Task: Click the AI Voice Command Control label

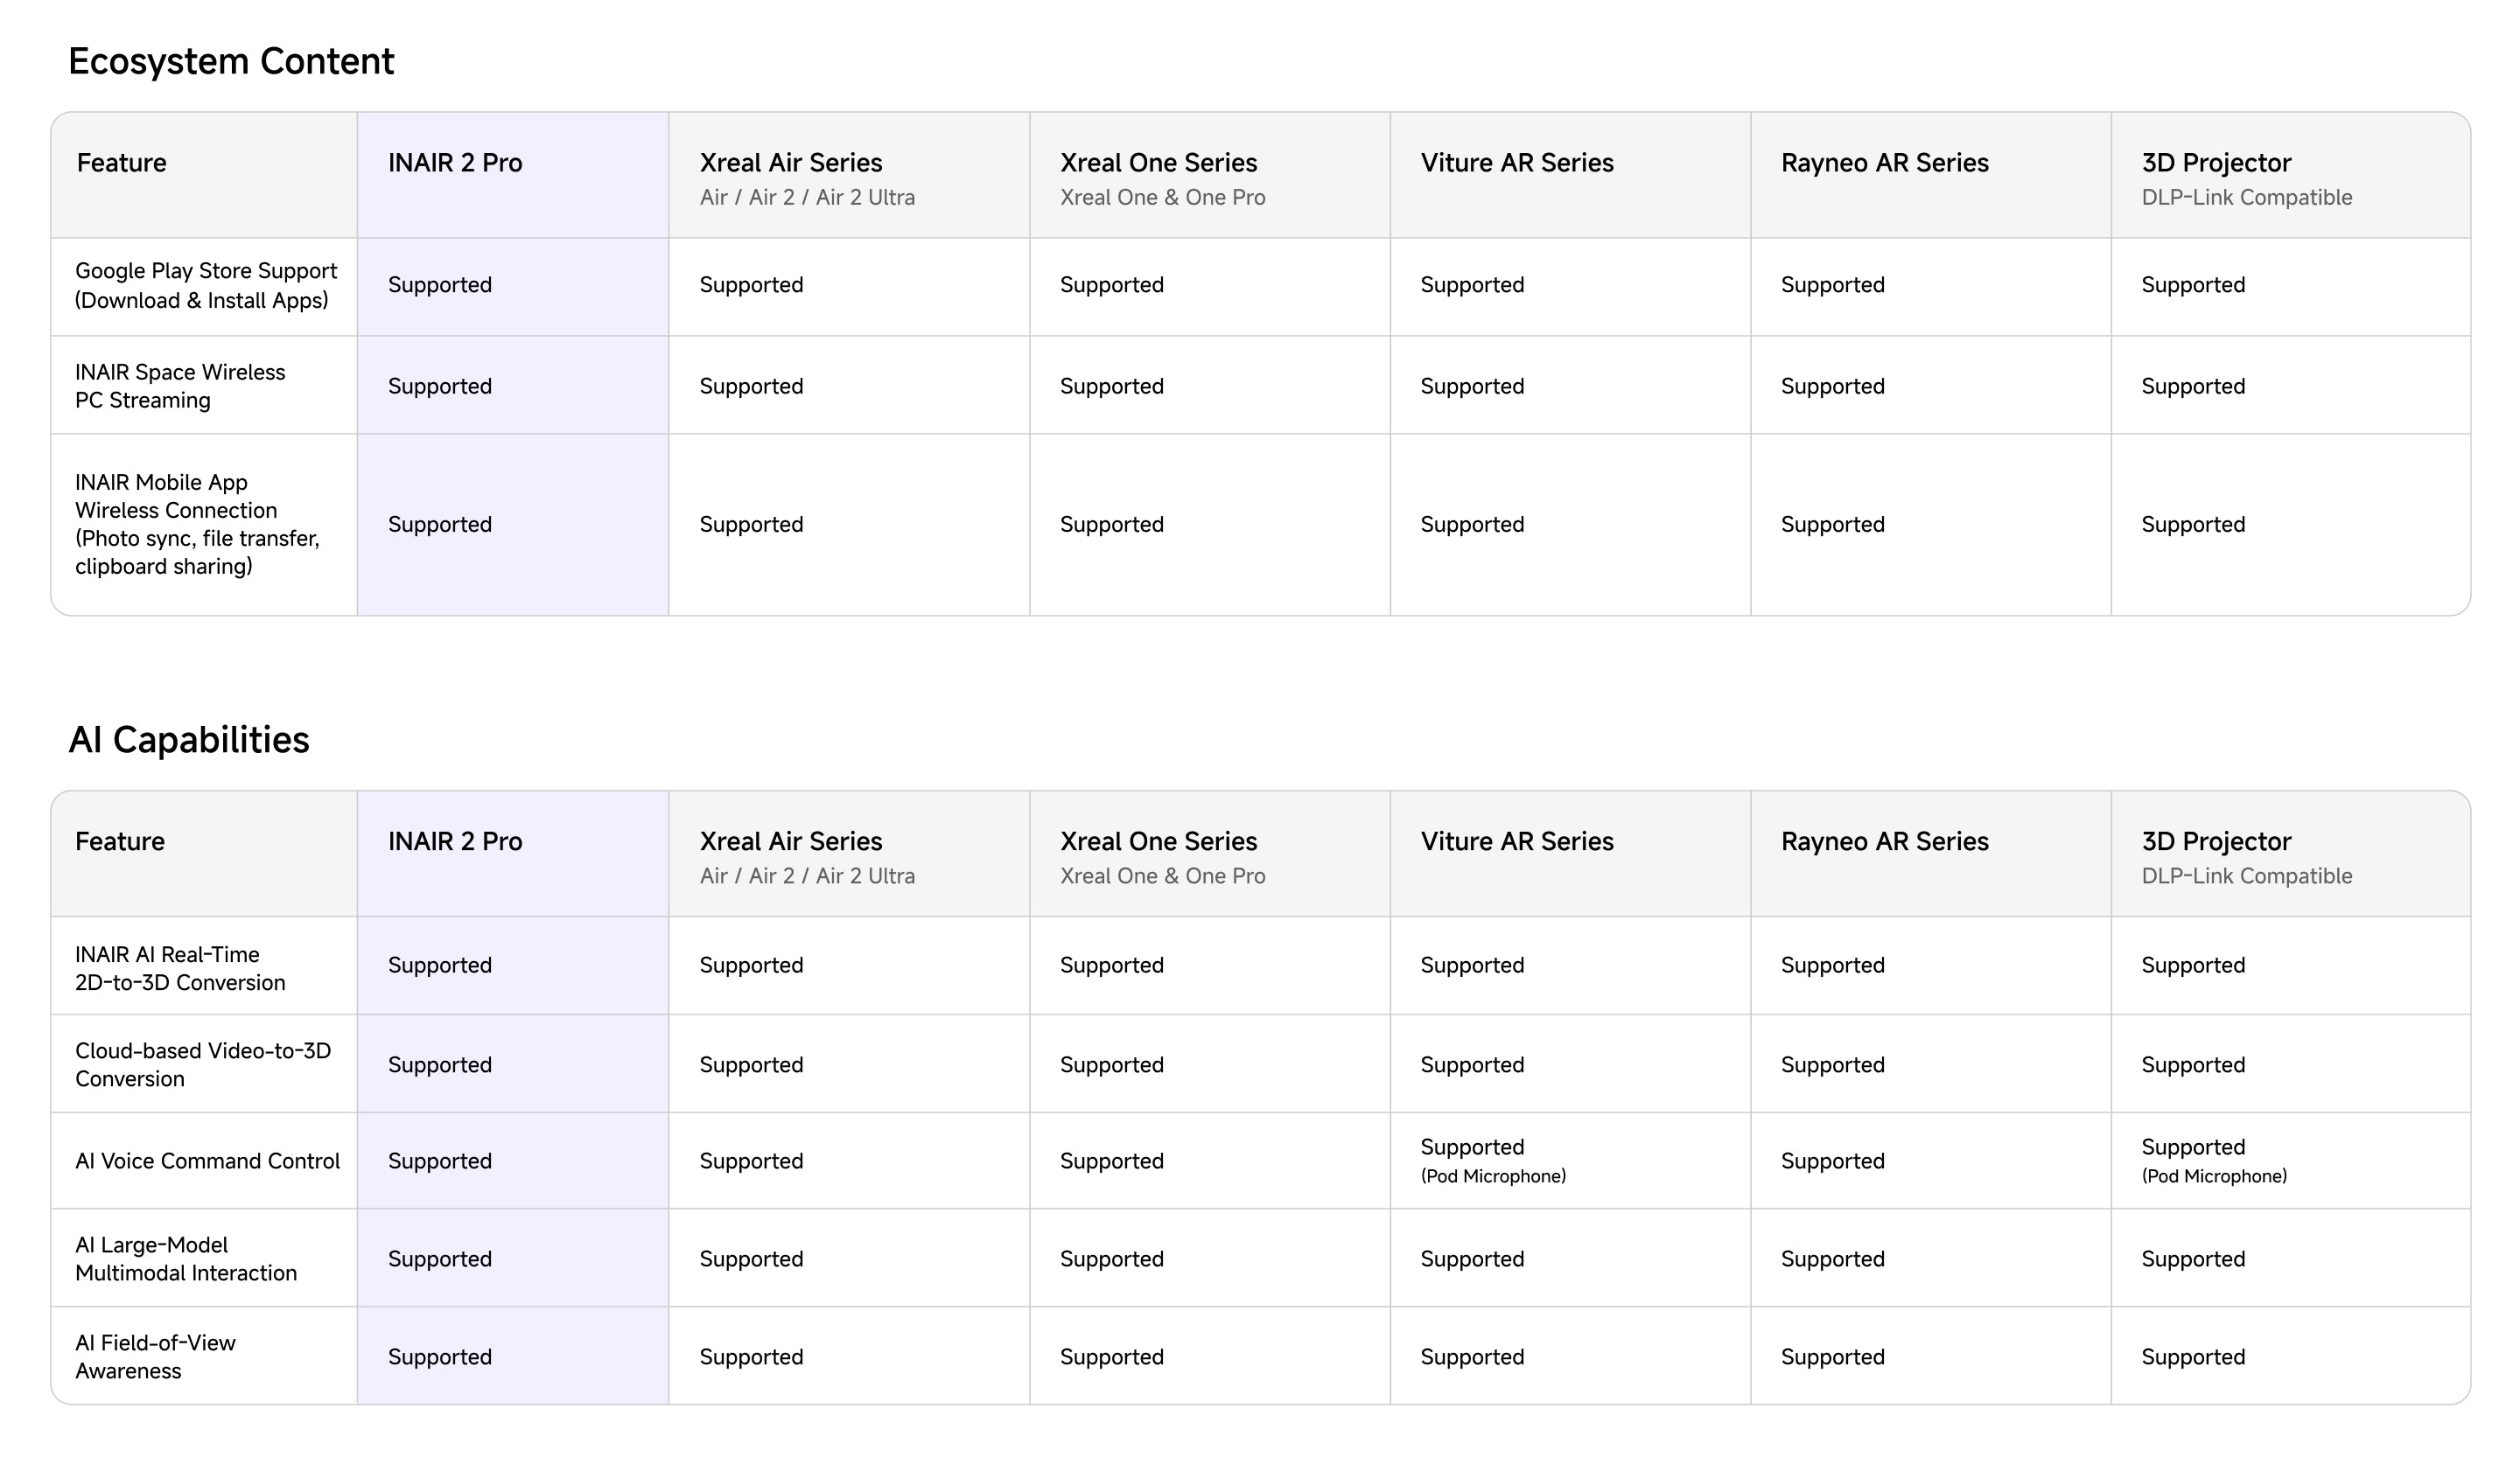Action: coord(207,1161)
